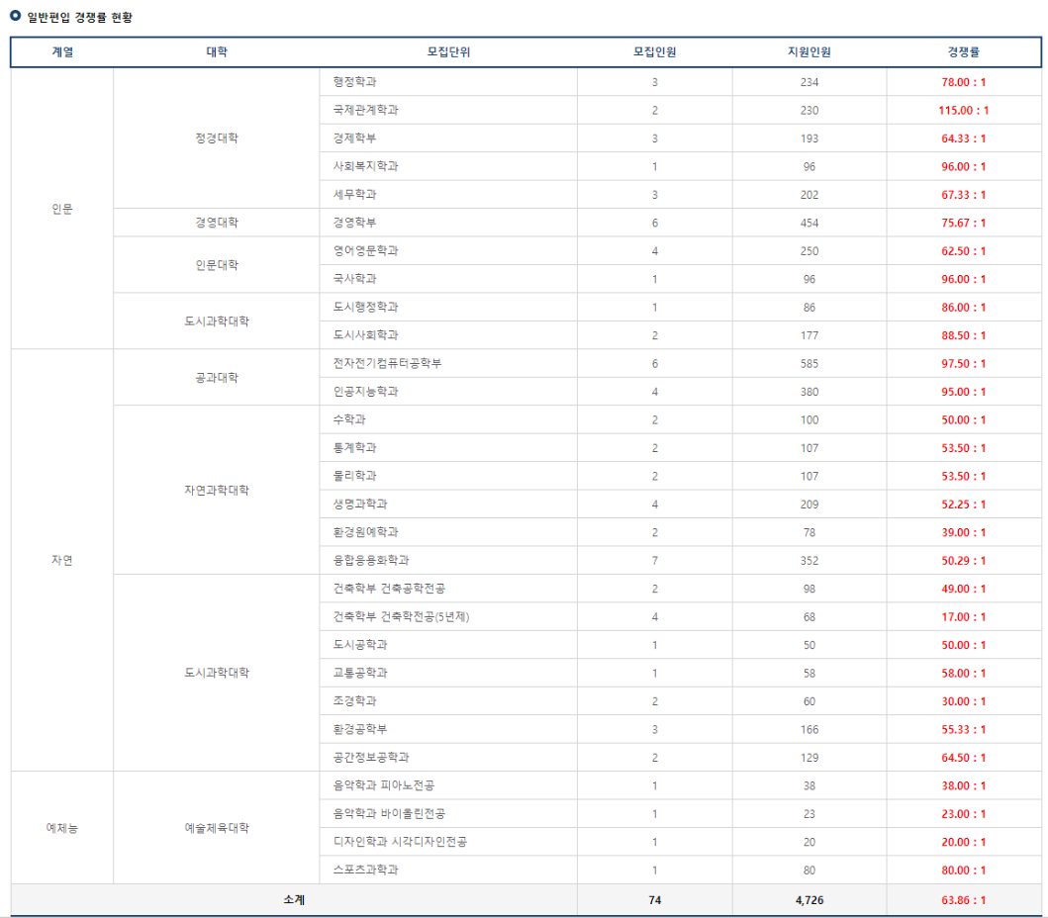Select the 행정학과 row name
Screen dimensions: 1048x918
point(355,81)
